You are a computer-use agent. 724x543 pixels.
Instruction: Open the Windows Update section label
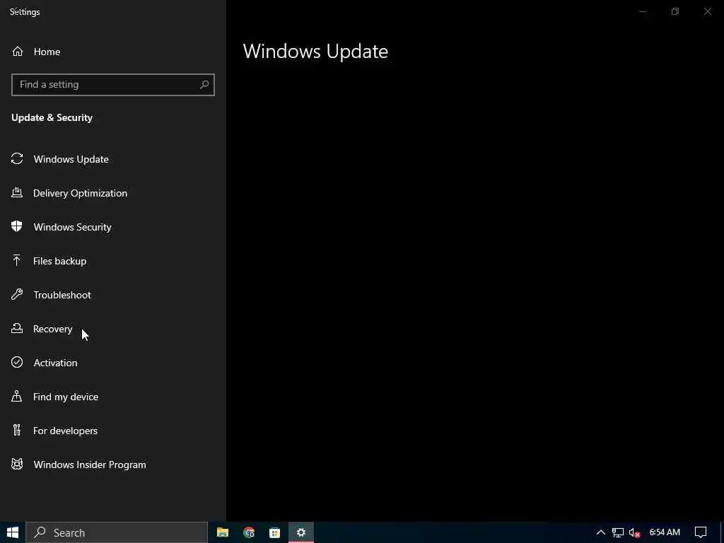point(71,159)
